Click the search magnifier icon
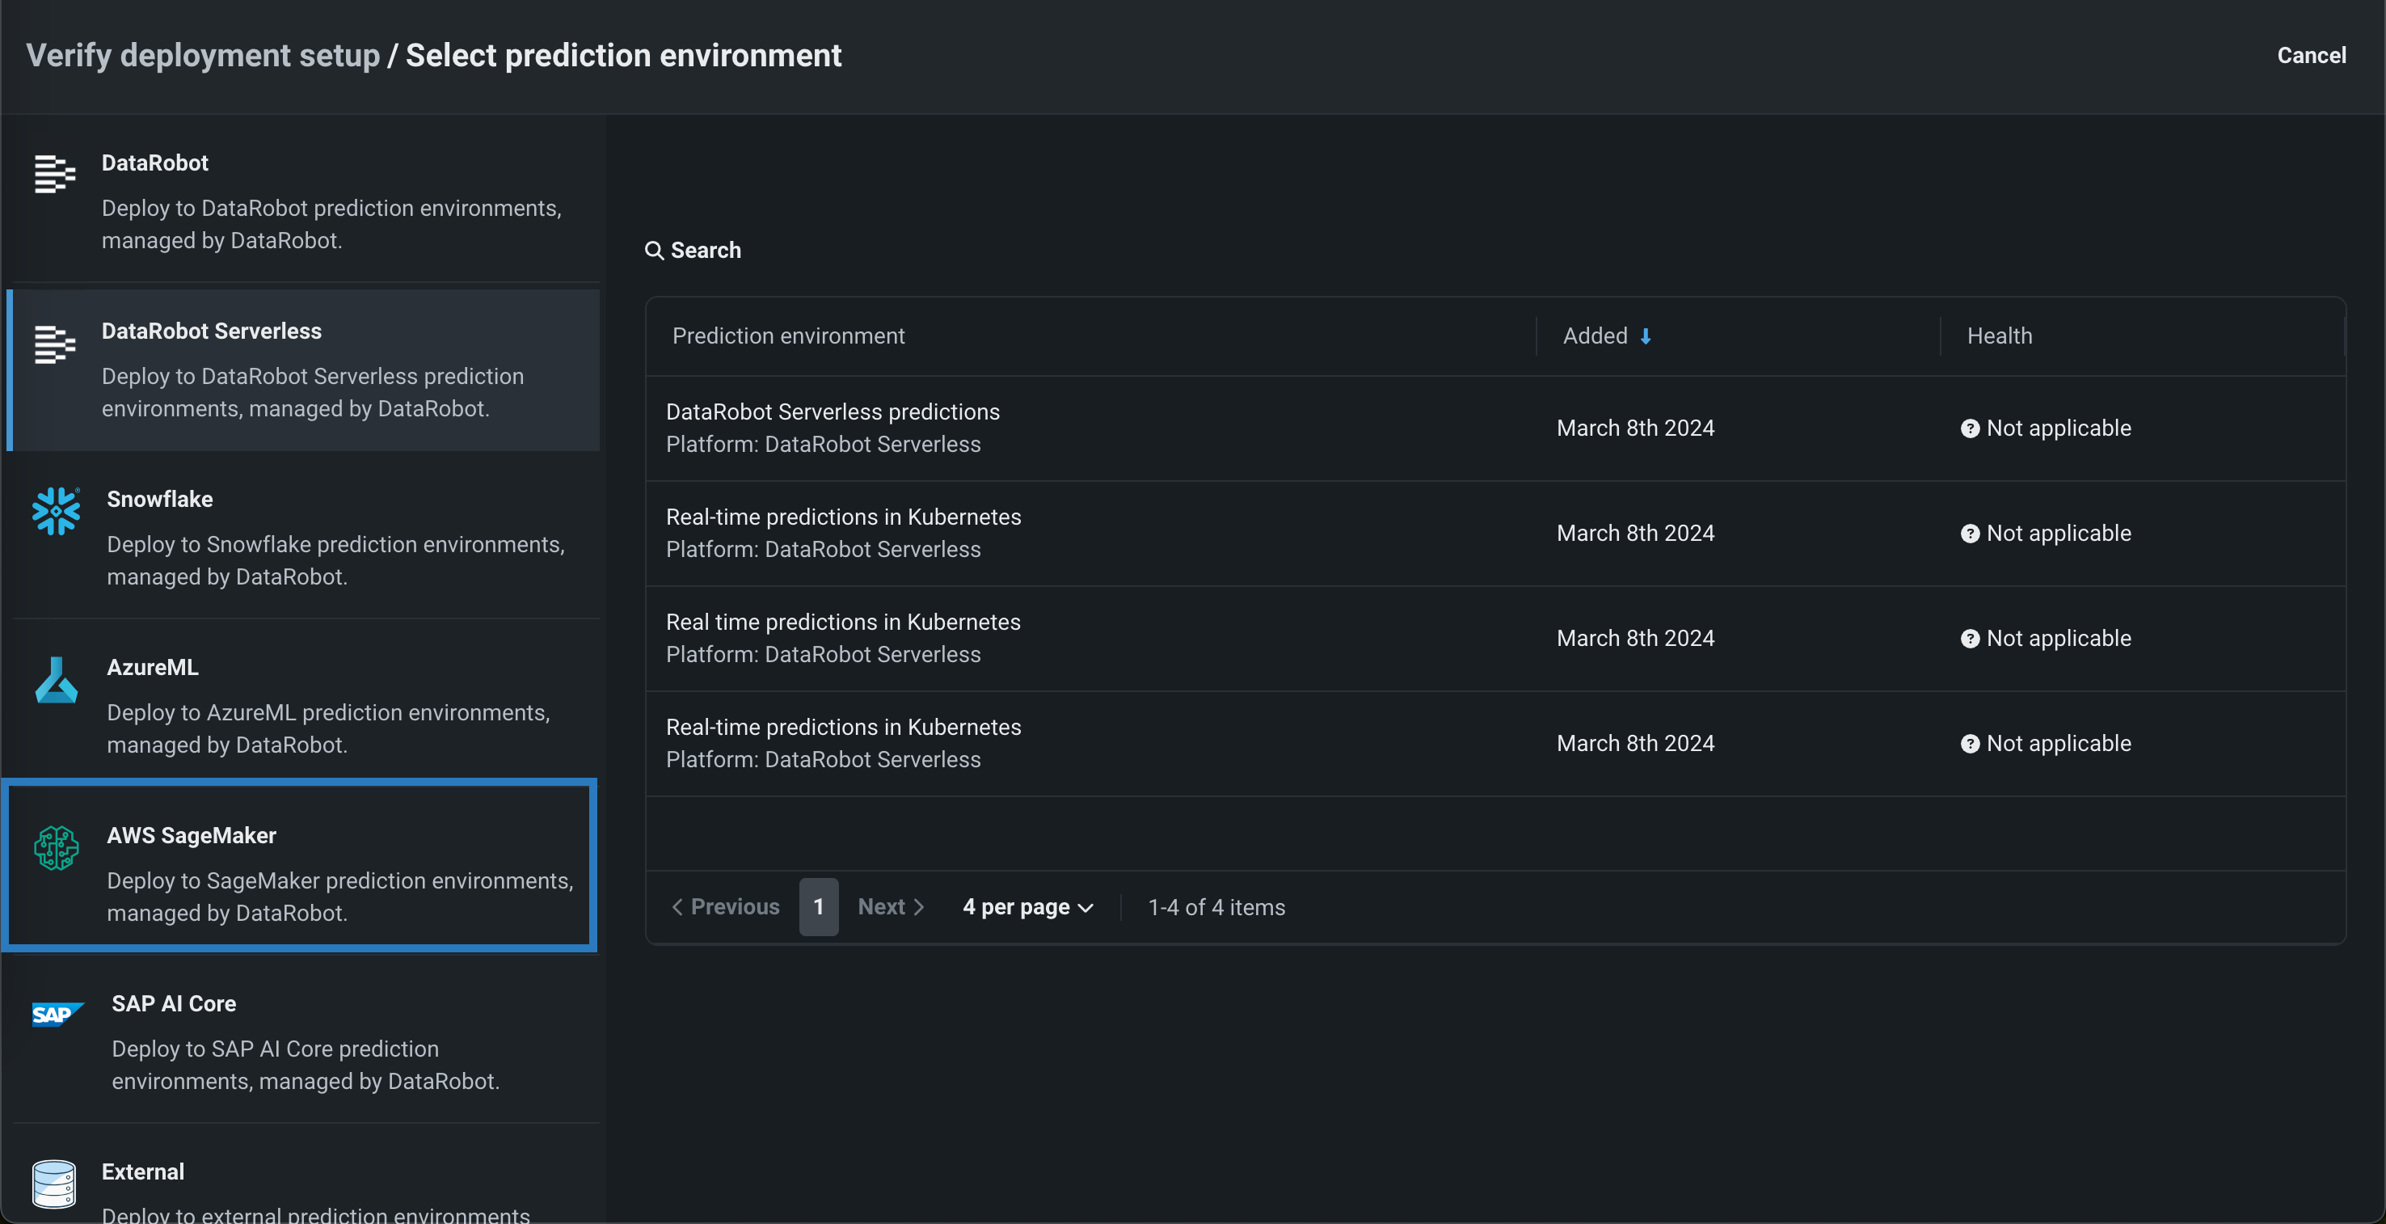 click(x=654, y=251)
